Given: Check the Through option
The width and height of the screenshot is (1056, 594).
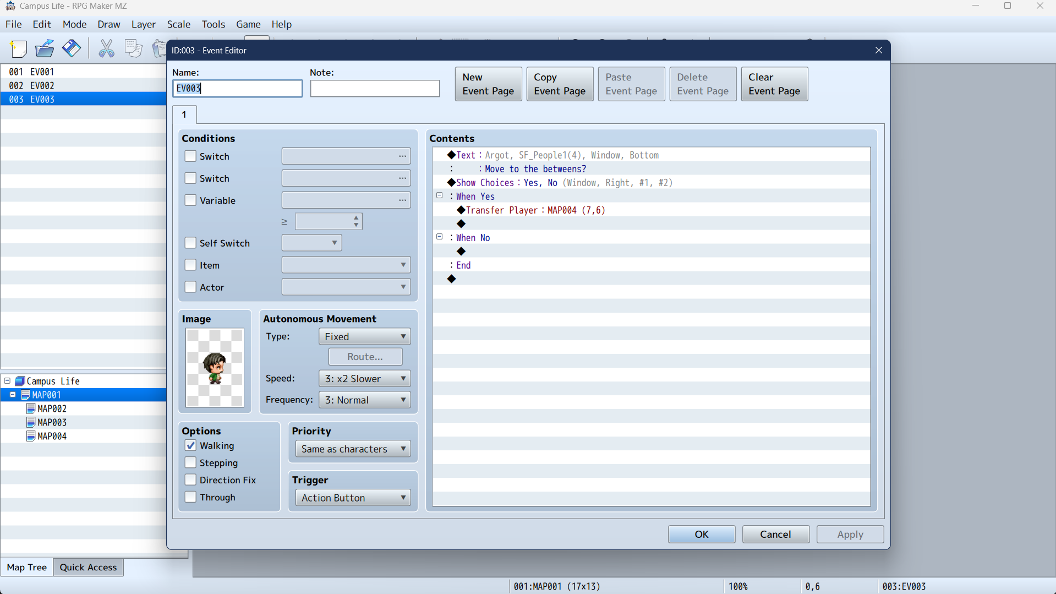Looking at the screenshot, I should (190, 497).
